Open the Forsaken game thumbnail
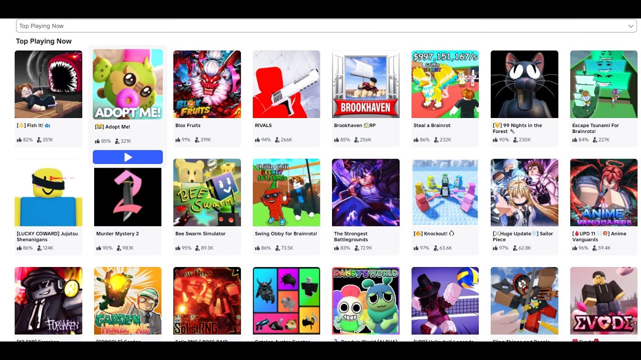Viewport: 641px width, 360px height. point(48,300)
